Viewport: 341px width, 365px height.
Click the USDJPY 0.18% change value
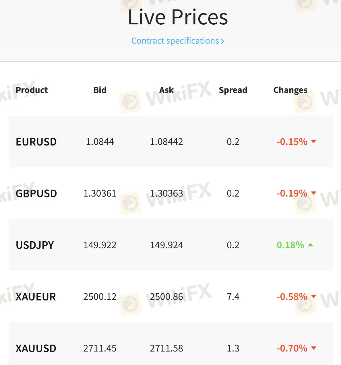coord(290,245)
